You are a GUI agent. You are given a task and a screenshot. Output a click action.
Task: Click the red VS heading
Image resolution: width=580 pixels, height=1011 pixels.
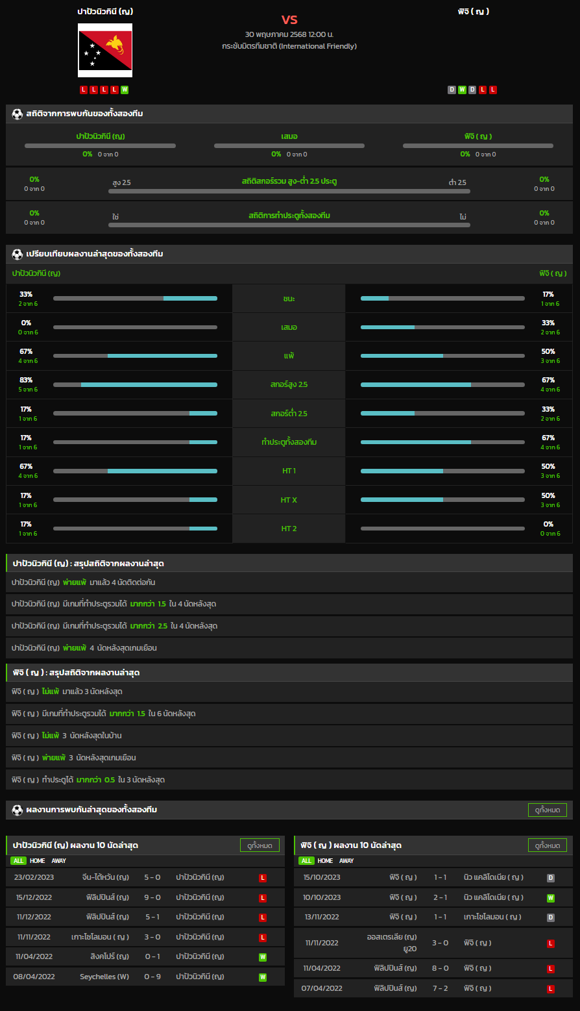[289, 19]
